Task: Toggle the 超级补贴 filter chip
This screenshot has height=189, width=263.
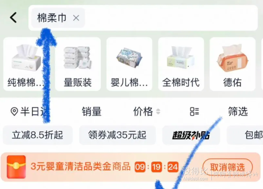Action: [191, 135]
